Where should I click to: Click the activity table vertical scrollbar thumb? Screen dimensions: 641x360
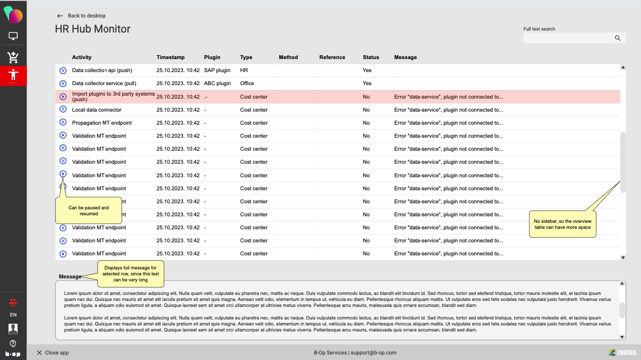[x=623, y=162]
